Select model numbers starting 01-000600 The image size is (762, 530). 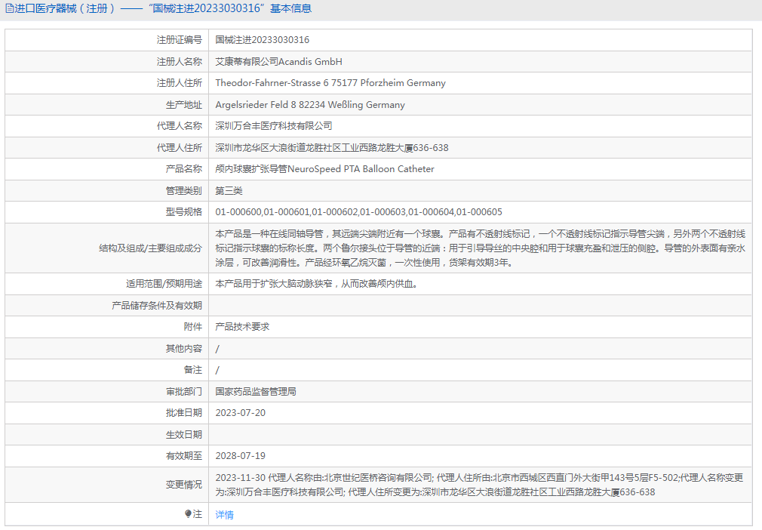click(358, 212)
